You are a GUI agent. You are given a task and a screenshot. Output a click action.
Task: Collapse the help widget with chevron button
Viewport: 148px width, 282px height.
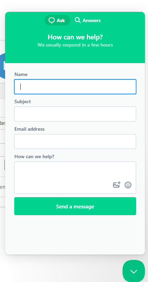pyautogui.click(x=134, y=271)
